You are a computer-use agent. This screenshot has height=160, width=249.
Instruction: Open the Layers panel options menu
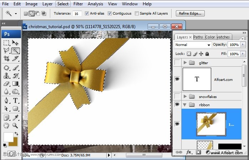coord(244,38)
